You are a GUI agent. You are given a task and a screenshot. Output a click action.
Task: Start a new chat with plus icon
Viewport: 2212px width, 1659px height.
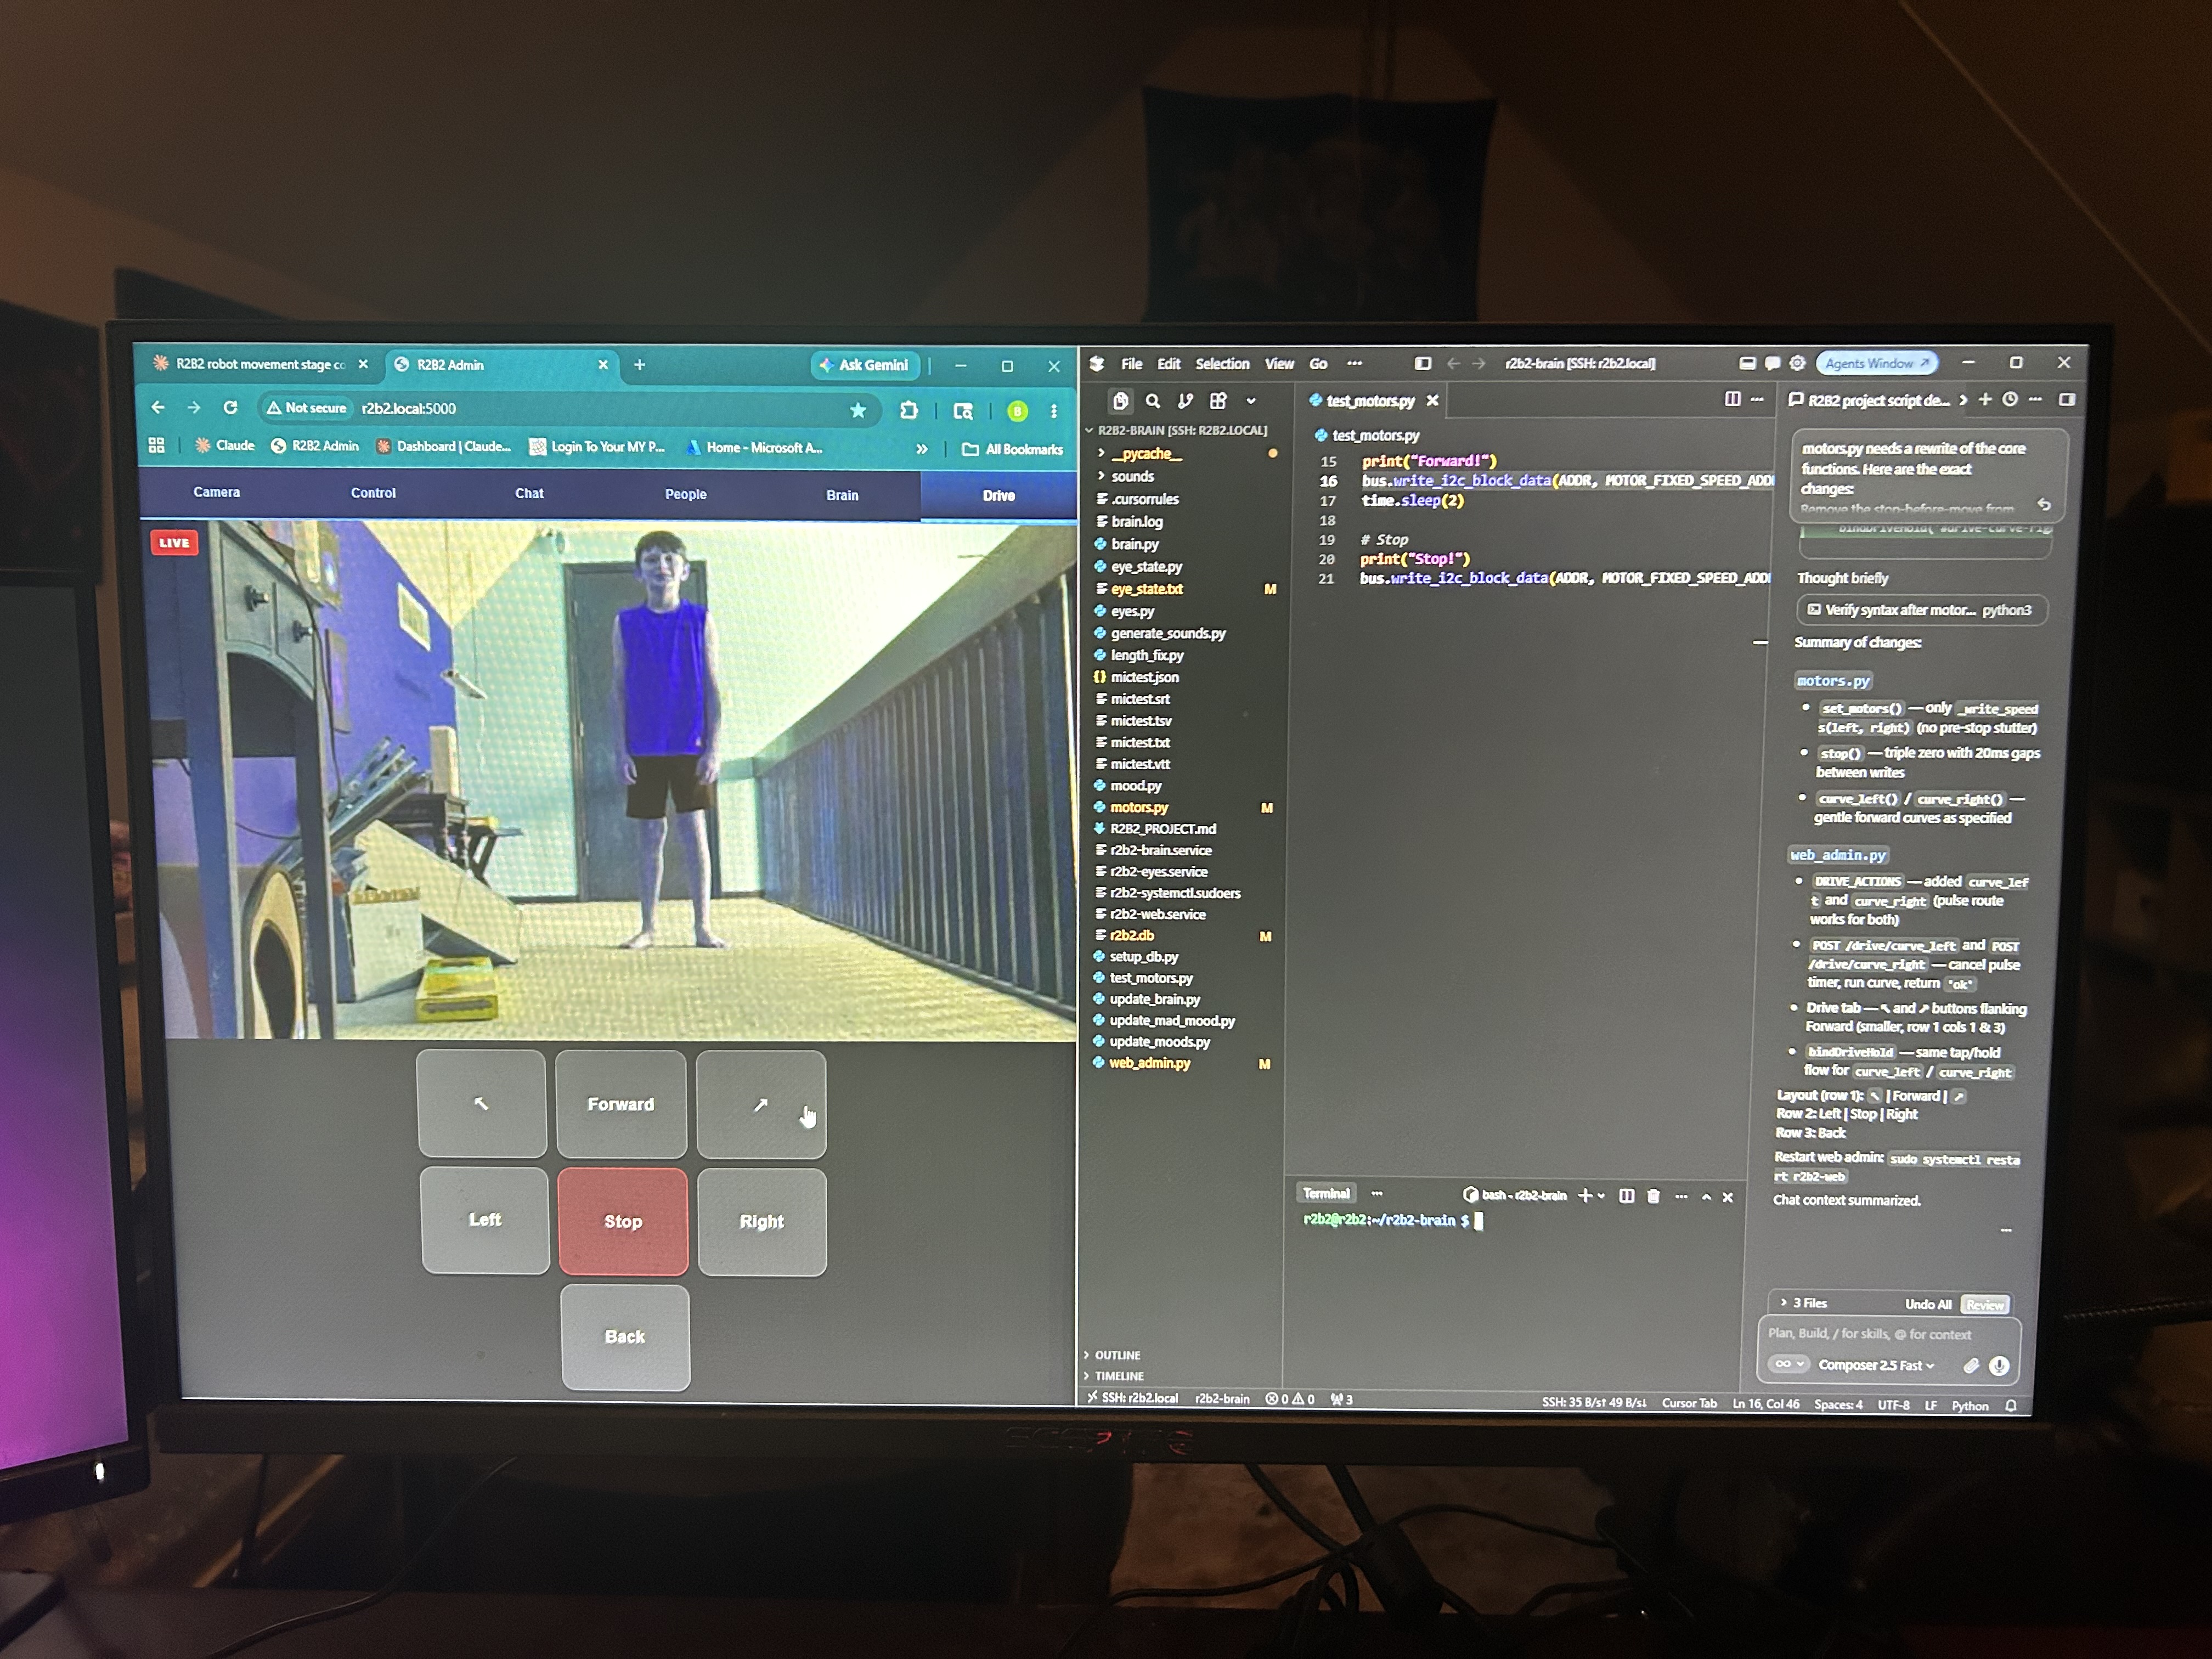[1985, 399]
